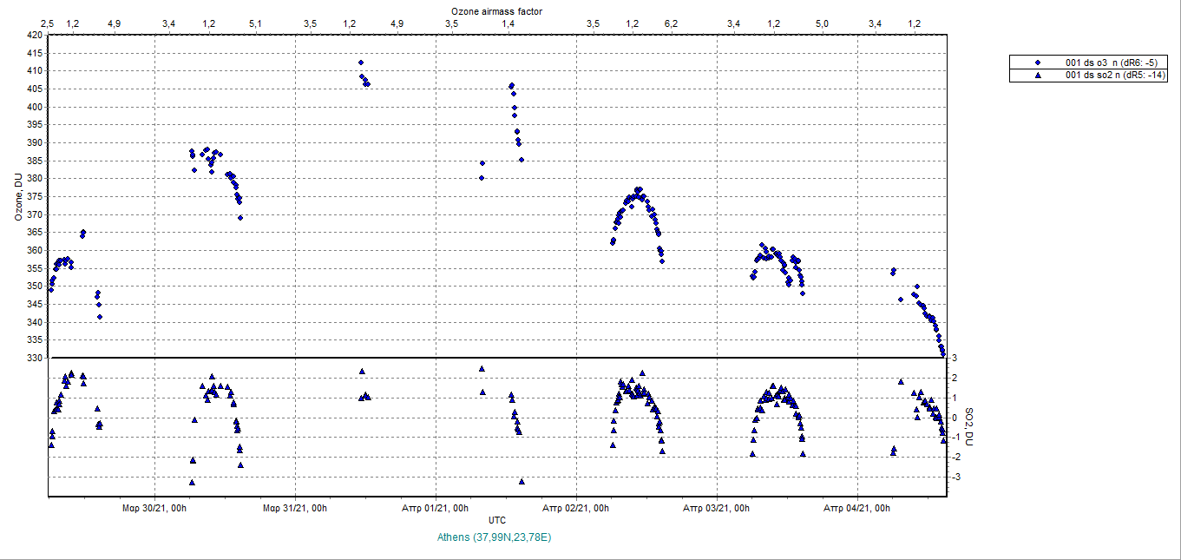This screenshot has width=1181, height=560.
Task: Click the diamond marker in the legend
Action: (x=1038, y=63)
